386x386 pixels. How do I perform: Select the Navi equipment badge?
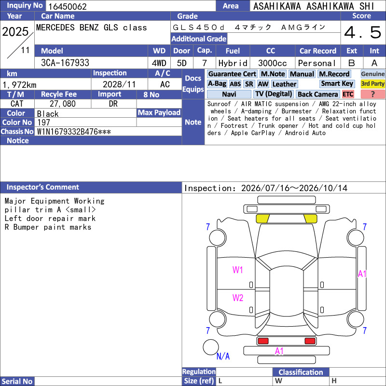(229, 94)
